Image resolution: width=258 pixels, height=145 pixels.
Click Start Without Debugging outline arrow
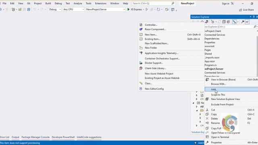pos(147,9)
